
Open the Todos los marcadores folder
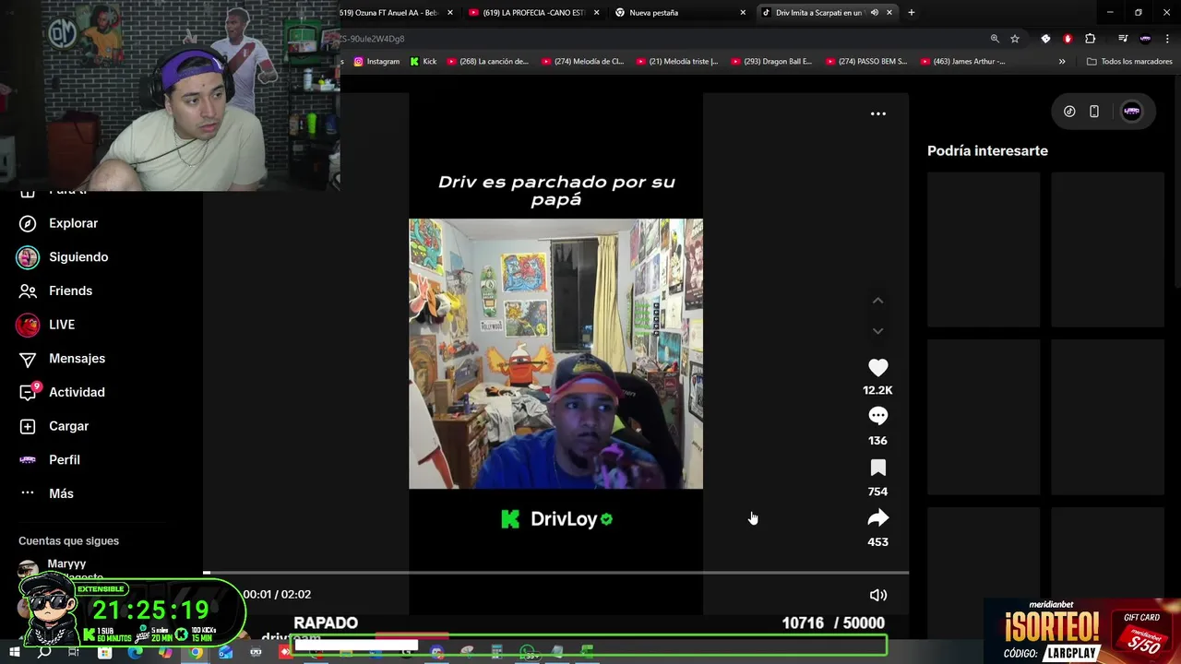coord(1129,62)
